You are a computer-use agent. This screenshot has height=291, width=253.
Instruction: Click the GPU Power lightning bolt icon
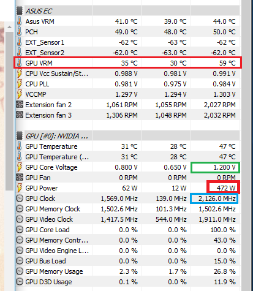(x=20, y=188)
